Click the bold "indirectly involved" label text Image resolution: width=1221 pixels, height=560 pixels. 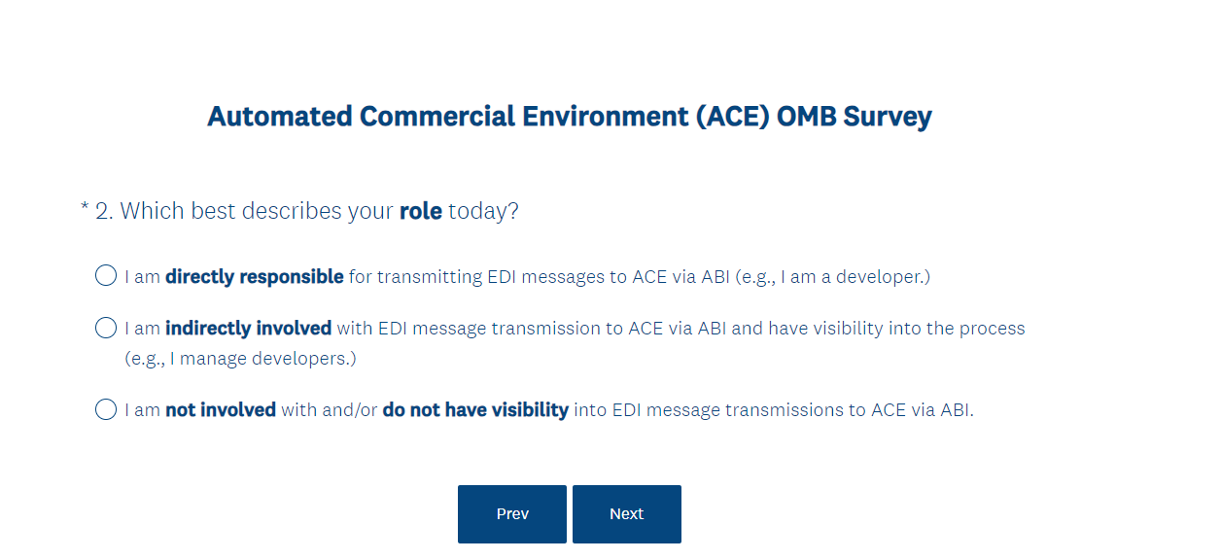[248, 329]
